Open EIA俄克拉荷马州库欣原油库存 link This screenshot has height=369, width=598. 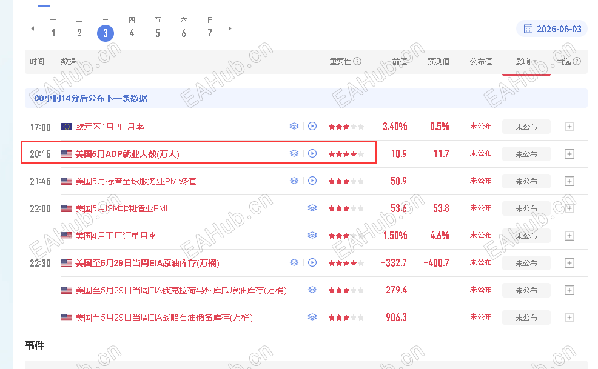[181, 290]
